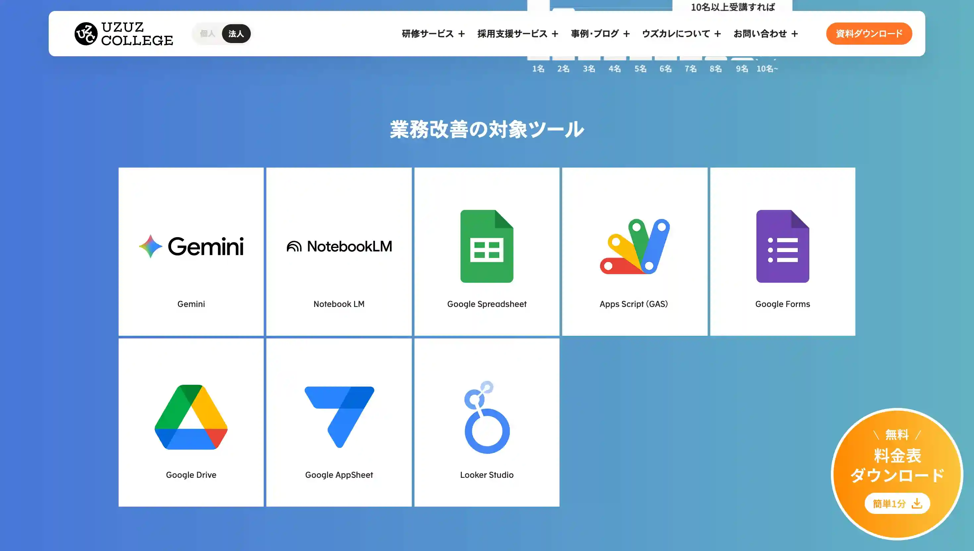Expand the 採用支援サービス menu
The image size is (974, 551).
pyautogui.click(x=518, y=34)
